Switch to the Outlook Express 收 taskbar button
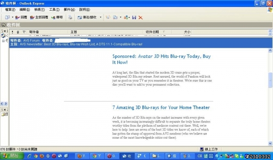273x160 pixels. pyautogui.click(x=127, y=156)
